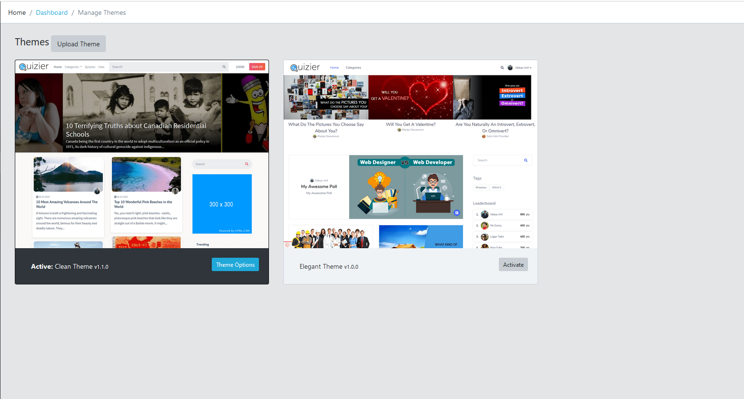Click SIGN UP button in Clean preview
Viewport: 744px width, 399px height.
(257, 67)
